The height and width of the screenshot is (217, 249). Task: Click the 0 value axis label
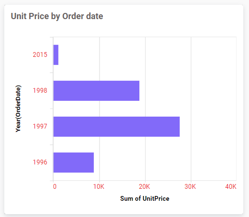55,186
